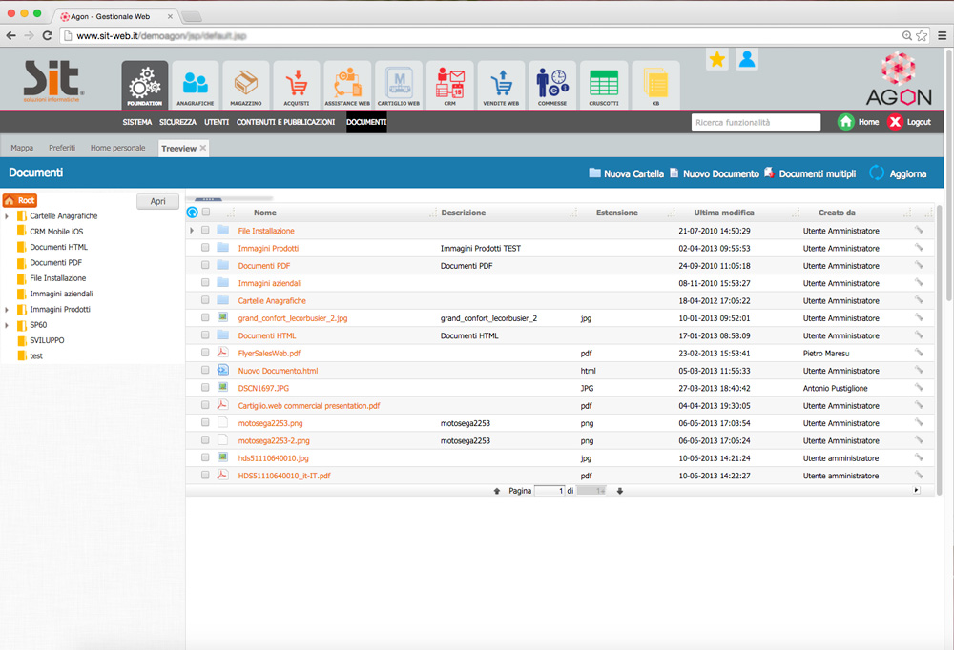Click inside the Ricerca funzionalità search field
Screen dimensions: 954x650
click(757, 122)
